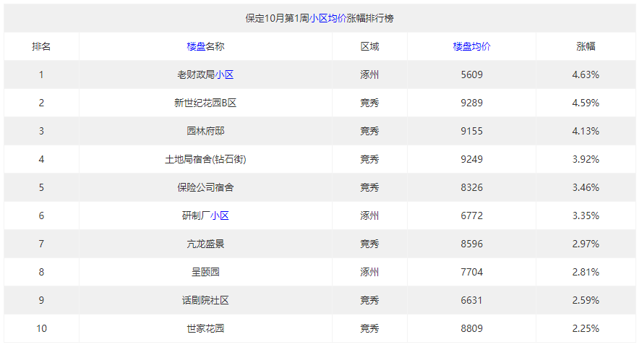The height and width of the screenshot is (350, 642).
Task: Select the price value 9289
Action: pos(471,103)
